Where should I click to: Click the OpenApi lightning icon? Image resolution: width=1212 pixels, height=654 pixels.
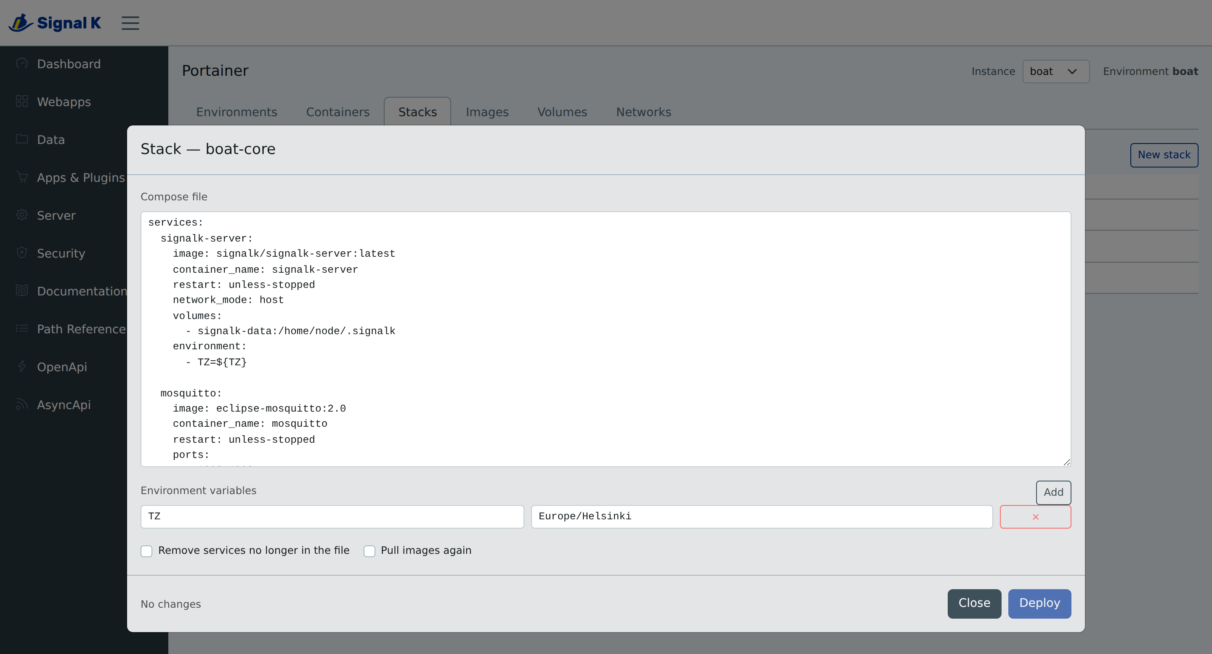tap(21, 367)
